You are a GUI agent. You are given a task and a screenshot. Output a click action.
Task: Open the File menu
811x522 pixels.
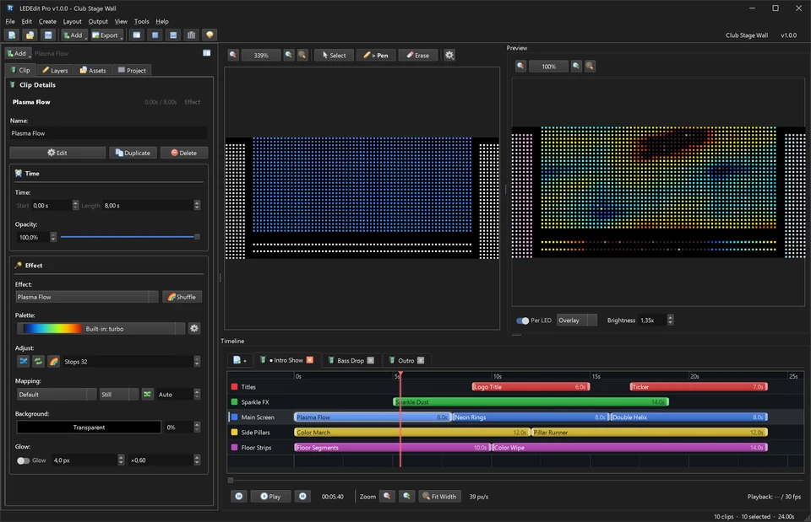pyautogui.click(x=10, y=21)
